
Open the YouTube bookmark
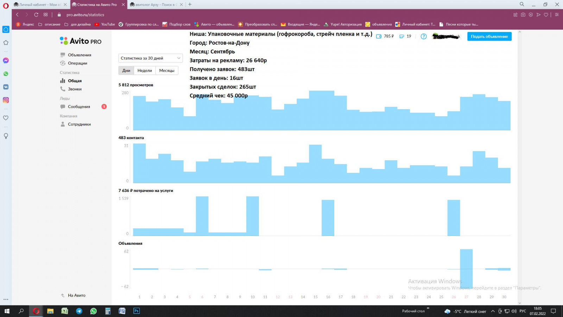(105, 24)
